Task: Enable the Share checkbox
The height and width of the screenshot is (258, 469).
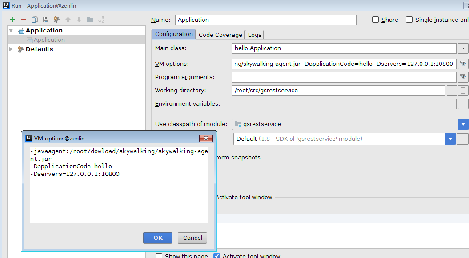Action: coord(375,20)
